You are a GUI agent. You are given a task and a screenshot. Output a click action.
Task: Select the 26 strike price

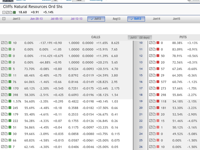141,147
